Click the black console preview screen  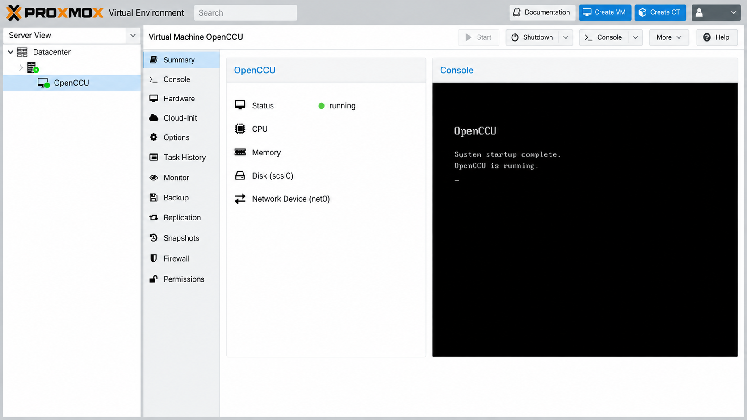point(585,220)
